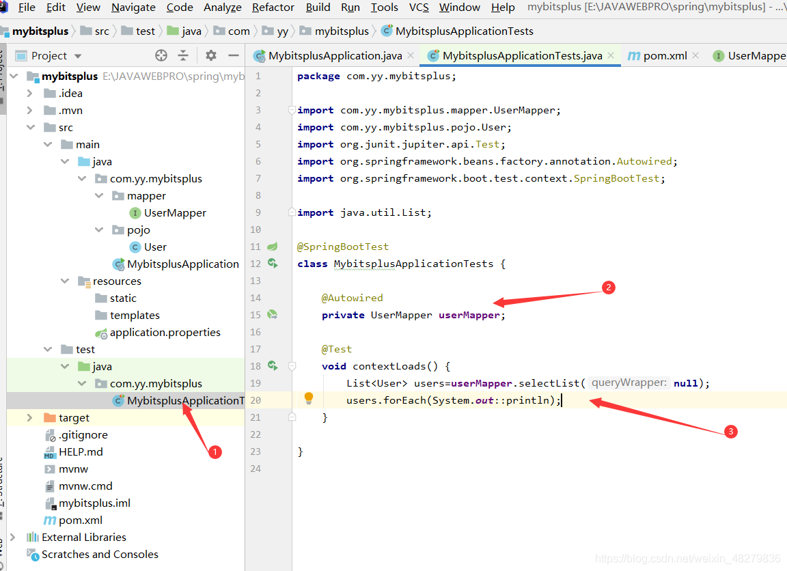787x571 pixels.
Task: Click the locate/scroll from source target icon
Action: tap(161, 55)
